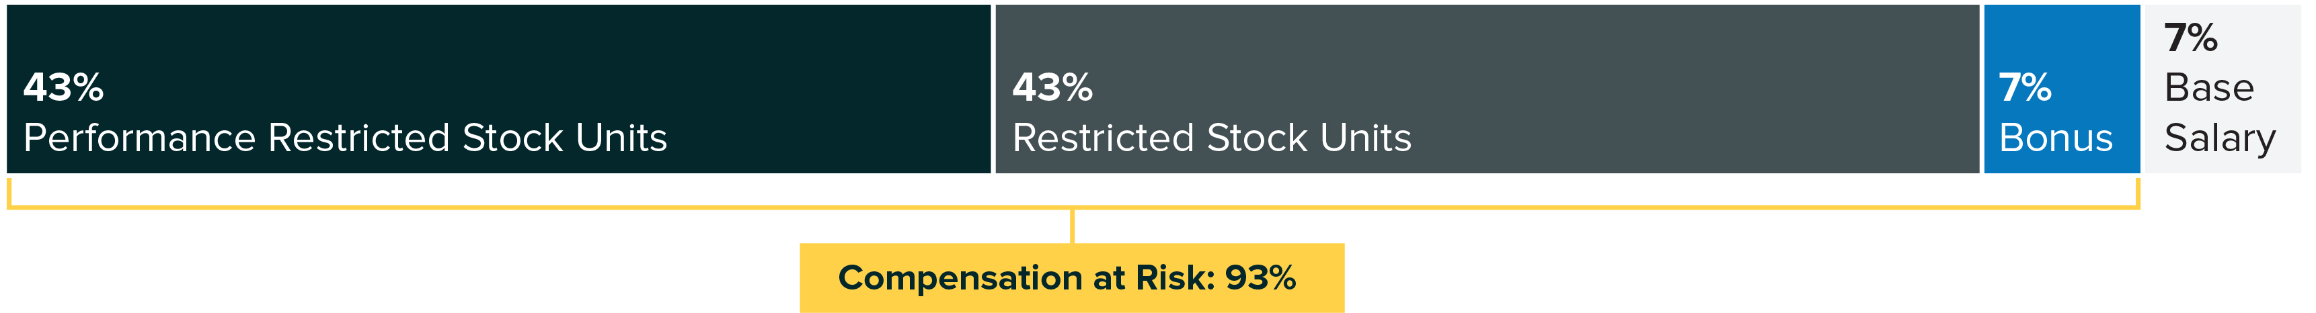Click the 43% figure above Performance Restricted Stock Units

pyautogui.click(x=63, y=88)
